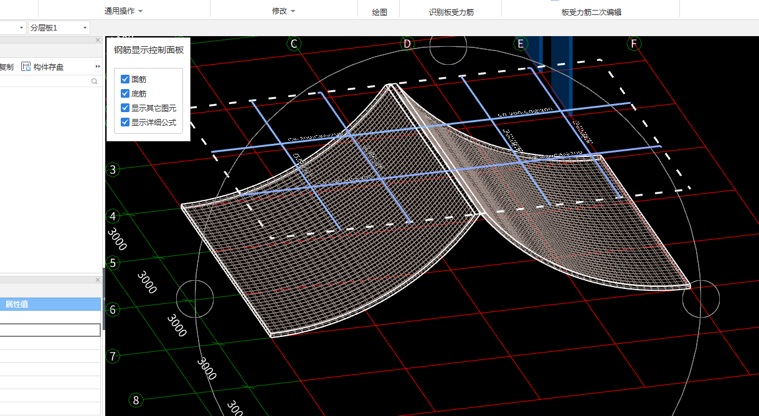This screenshot has width=759, height=416.
Task: Click axis bubble 6
Action: pos(113,310)
